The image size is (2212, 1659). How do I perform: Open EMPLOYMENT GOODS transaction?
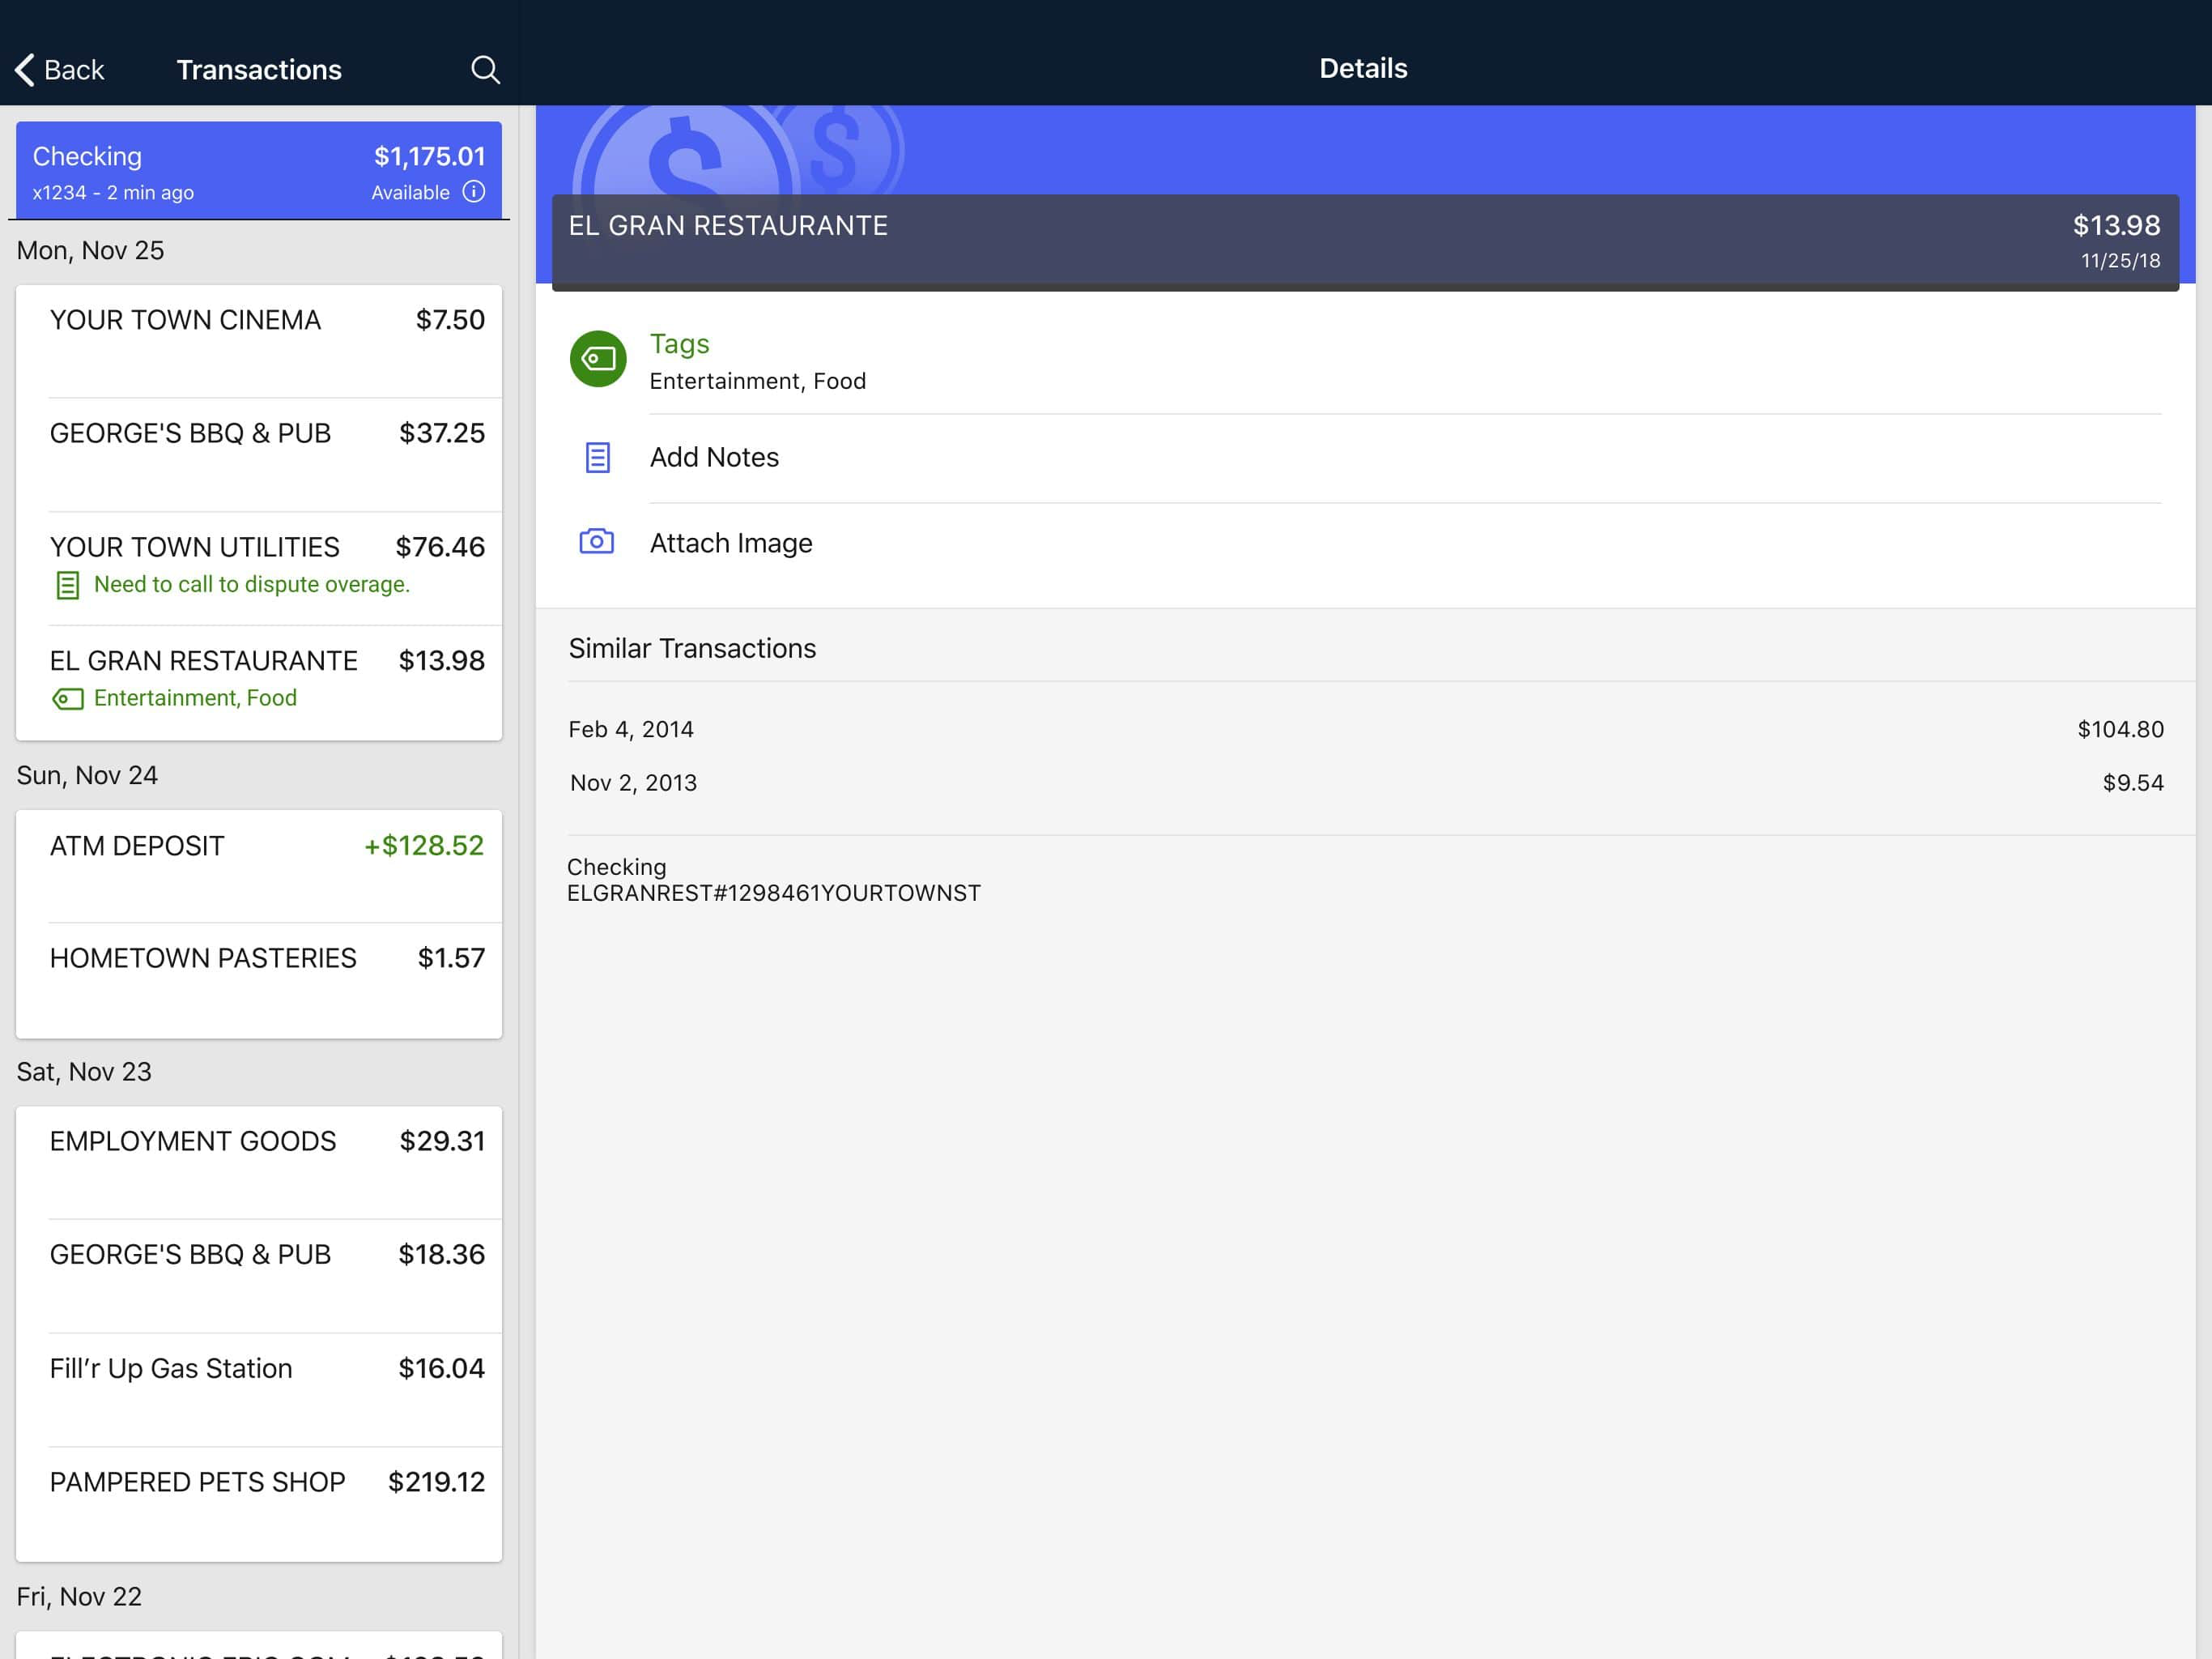(x=259, y=1162)
